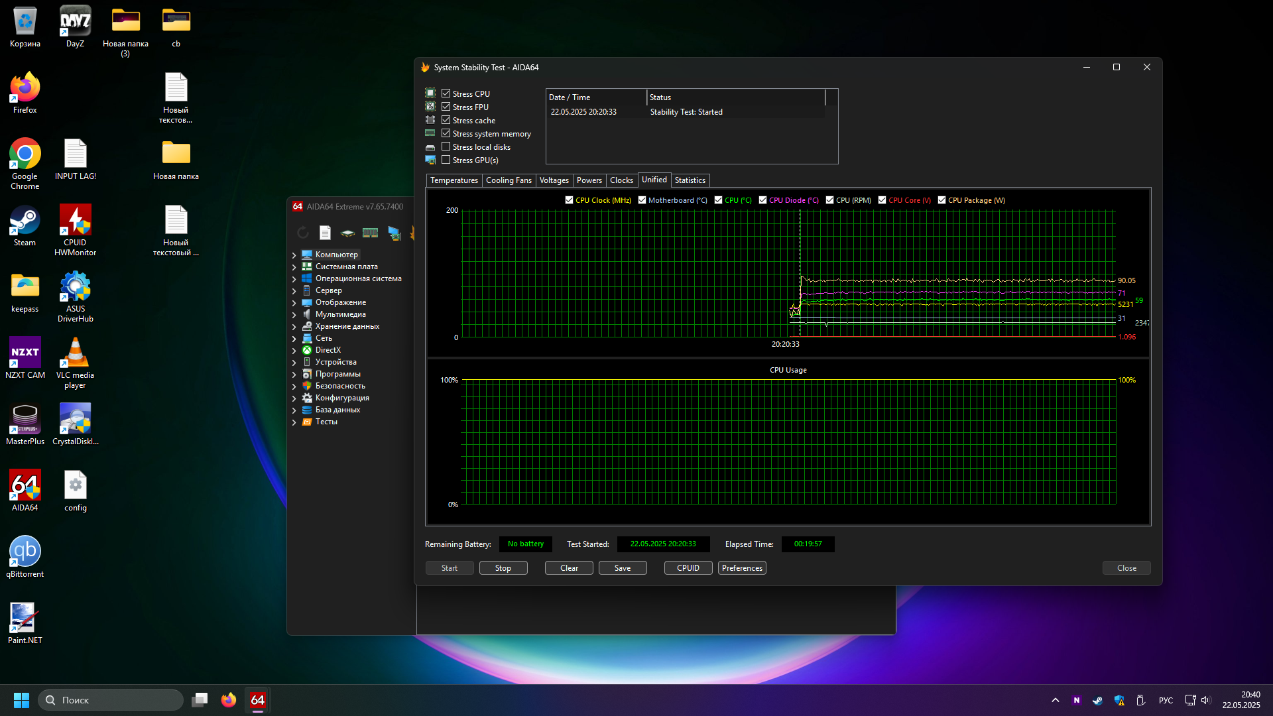Open the Firefox desktop icon
The width and height of the screenshot is (1273, 716).
[25, 93]
